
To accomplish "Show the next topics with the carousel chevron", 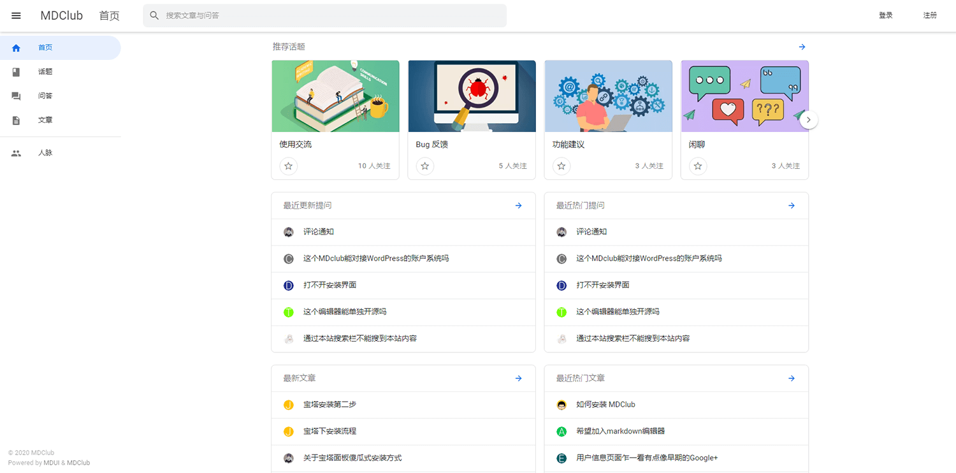I will click(x=809, y=119).
